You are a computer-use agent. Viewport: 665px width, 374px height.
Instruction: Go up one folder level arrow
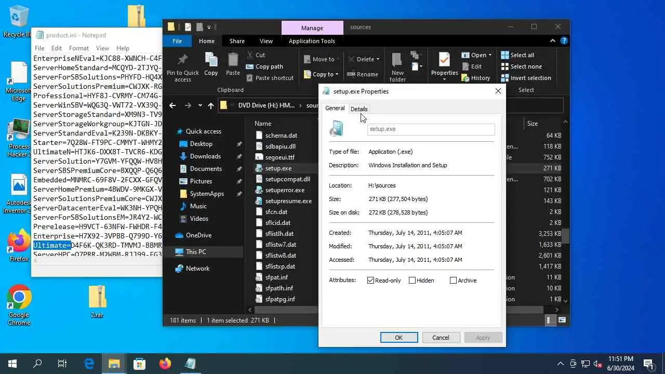point(210,105)
